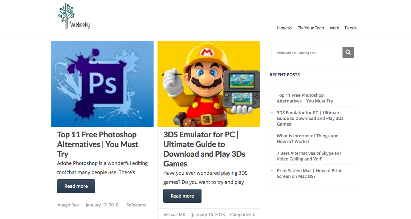Click the search magnifier button
This screenshot has height=219, width=411.
click(x=348, y=53)
